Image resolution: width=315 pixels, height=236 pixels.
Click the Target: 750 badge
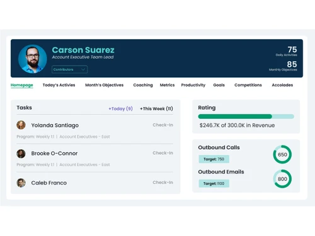[214, 159]
